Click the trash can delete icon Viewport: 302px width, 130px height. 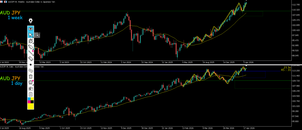(31, 77)
